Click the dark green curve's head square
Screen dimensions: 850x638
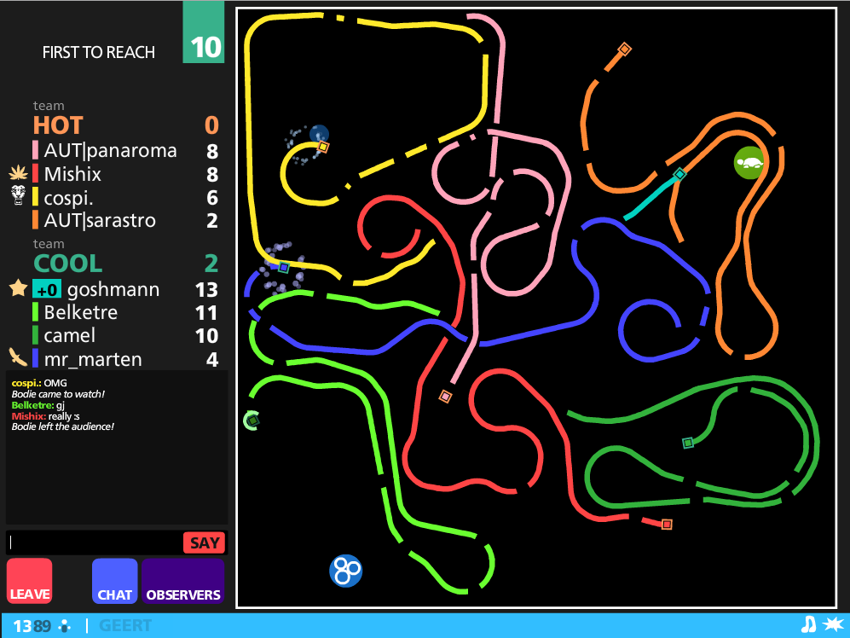(688, 443)
